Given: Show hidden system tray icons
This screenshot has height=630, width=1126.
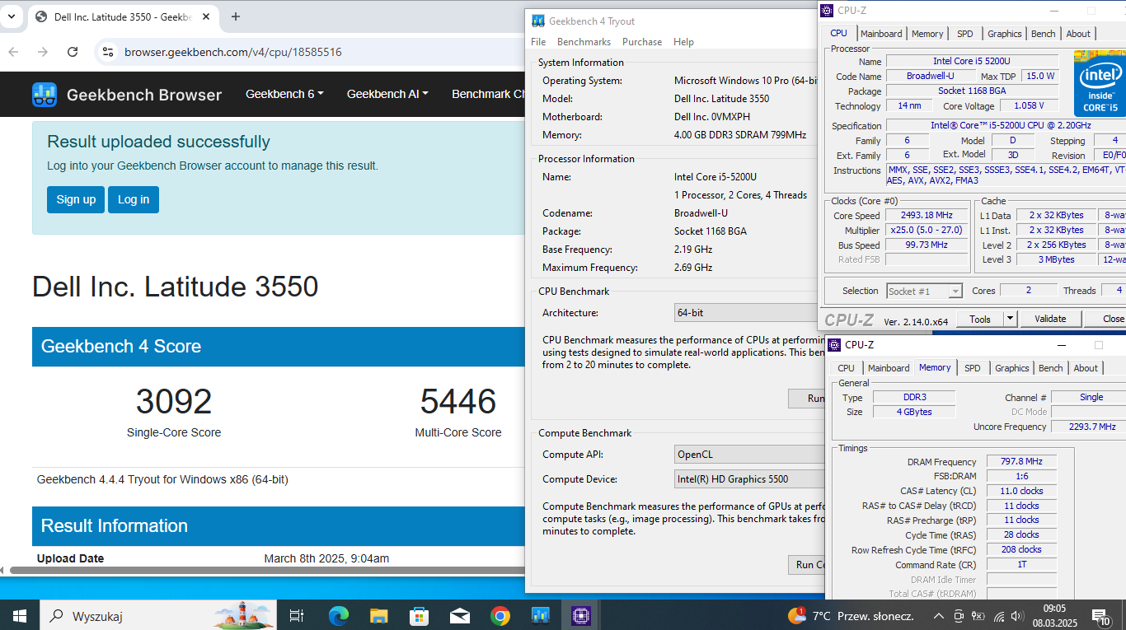Looking at the screenshot, I should pos(938,616).
